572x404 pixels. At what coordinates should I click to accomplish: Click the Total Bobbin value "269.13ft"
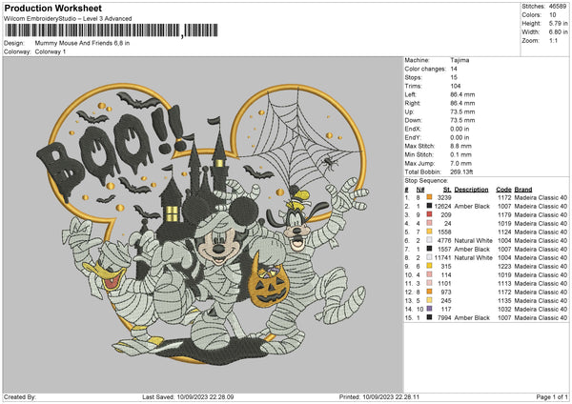pos(461,172)
